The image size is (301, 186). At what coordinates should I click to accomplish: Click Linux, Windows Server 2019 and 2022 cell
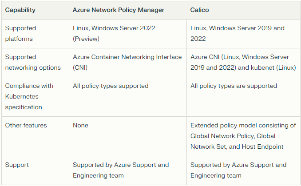click(x=237, y=33)
